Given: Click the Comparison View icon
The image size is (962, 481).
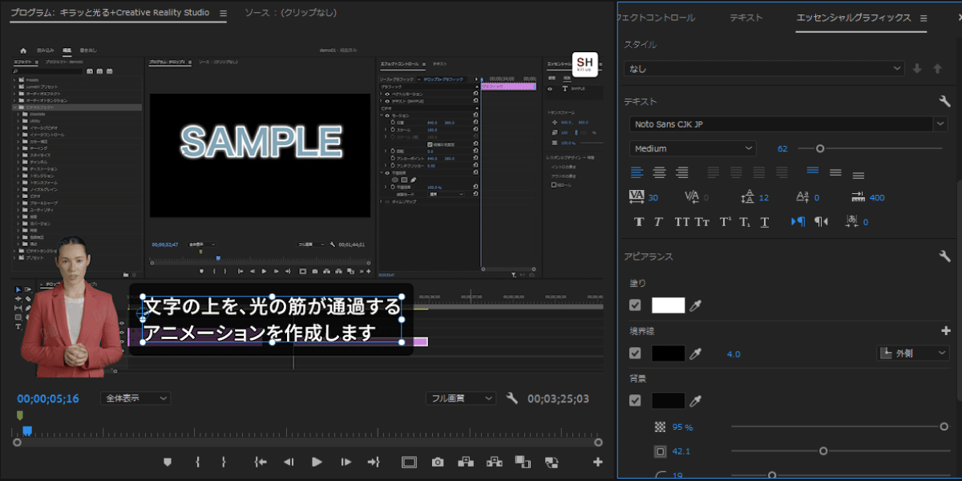Looking at the screenshot, I should [523, 462].
